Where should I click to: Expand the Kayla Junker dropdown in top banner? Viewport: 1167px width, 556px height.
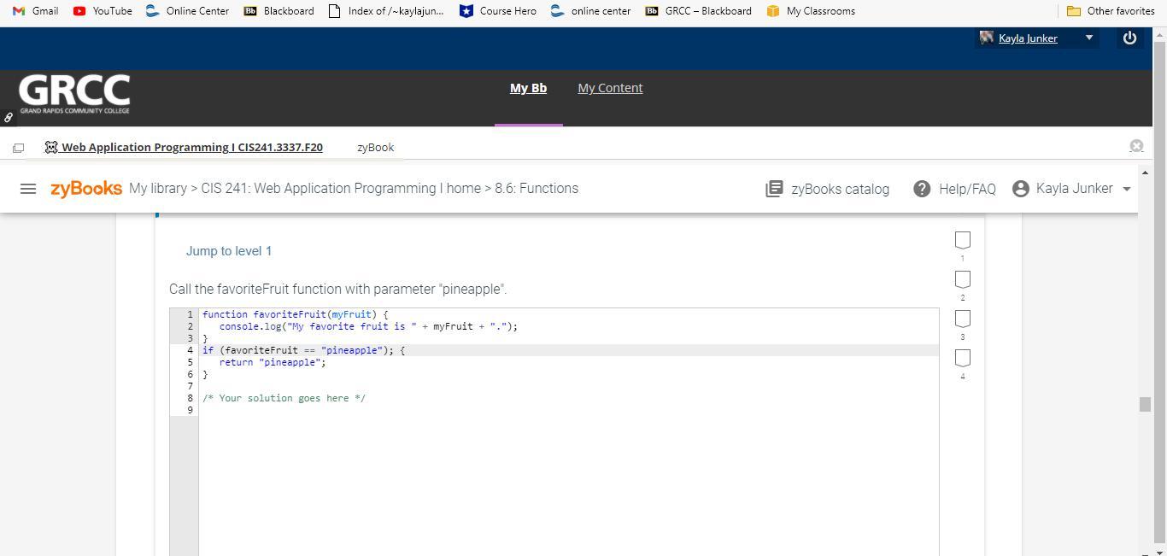(1088, 38)
